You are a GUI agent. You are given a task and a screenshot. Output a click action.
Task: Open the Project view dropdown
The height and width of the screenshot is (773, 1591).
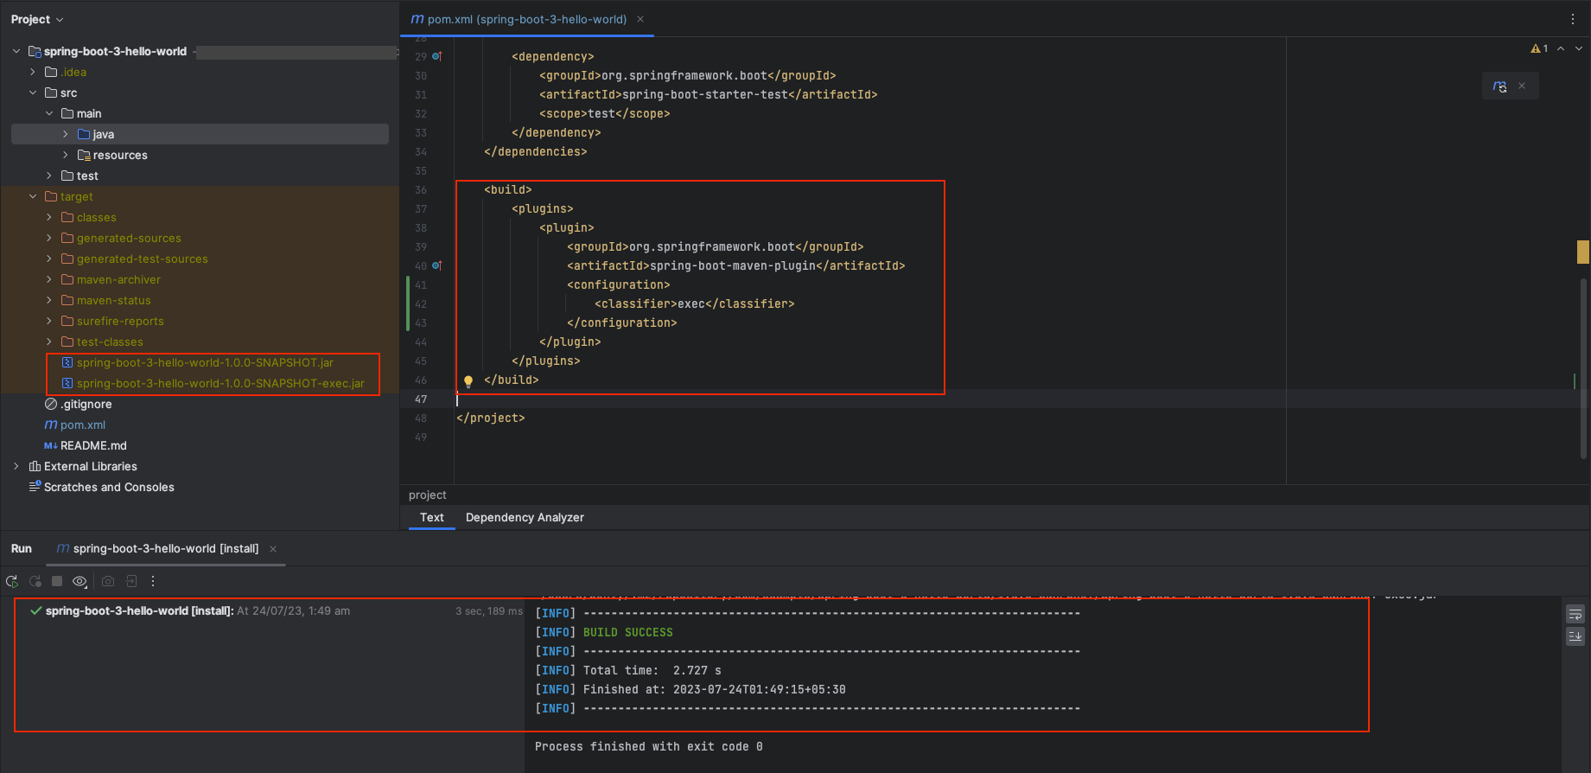[x=37, y=19]
